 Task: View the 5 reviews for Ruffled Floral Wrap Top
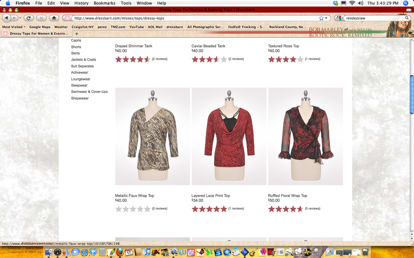pyautogui.click(x=312, y=208)
